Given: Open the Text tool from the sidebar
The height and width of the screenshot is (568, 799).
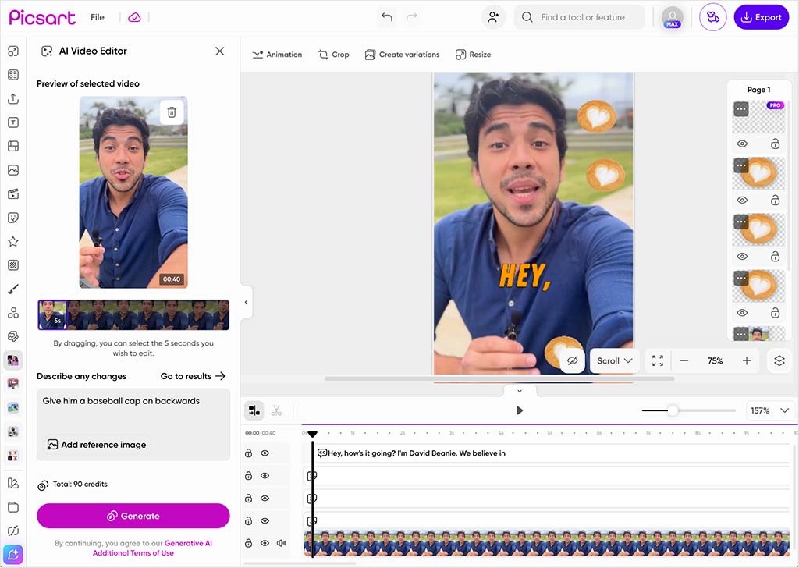Looking at the screenshot, I should [x=12, y=122].
